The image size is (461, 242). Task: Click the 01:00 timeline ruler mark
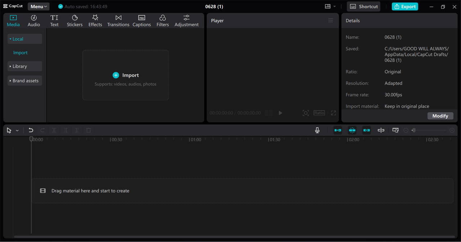click(x=196, y=140)
